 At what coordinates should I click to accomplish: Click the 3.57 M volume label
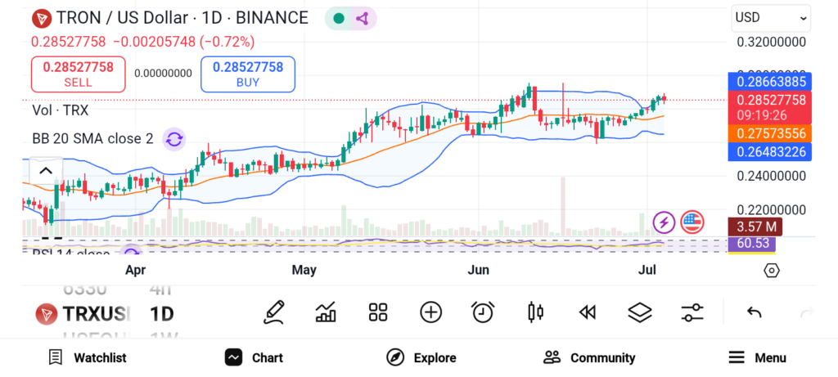pyautogui.click(x=755, y=227)
